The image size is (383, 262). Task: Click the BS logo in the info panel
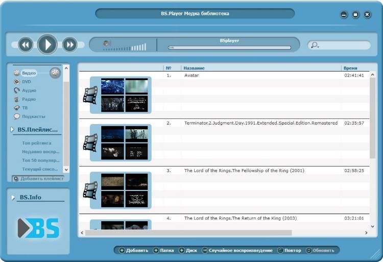click(38, 228)
